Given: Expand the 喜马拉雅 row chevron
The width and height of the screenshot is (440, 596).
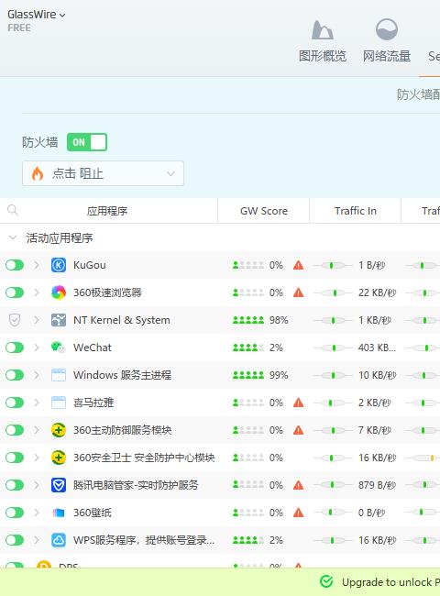Looking at the screenshot, I should coord(37,403).
